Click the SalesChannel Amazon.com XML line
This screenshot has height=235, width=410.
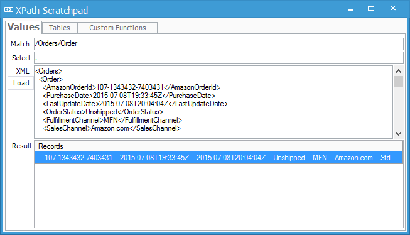[112, 128]
